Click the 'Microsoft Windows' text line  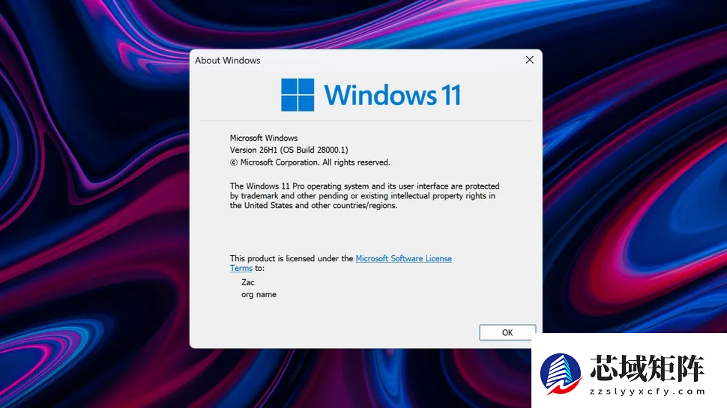tap(264, 138)
